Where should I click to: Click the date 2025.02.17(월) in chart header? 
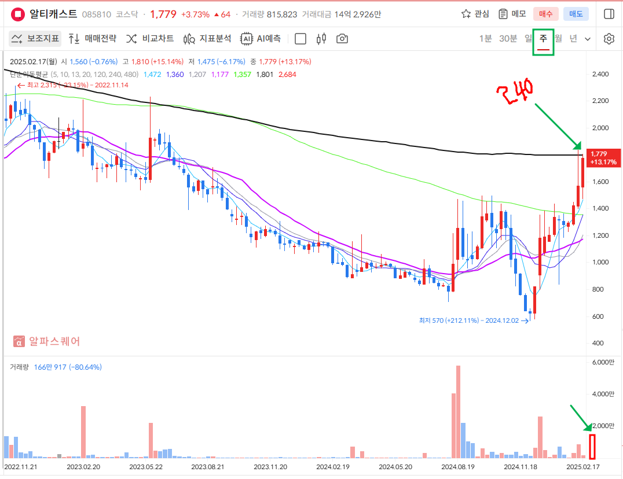pos(34,61)
